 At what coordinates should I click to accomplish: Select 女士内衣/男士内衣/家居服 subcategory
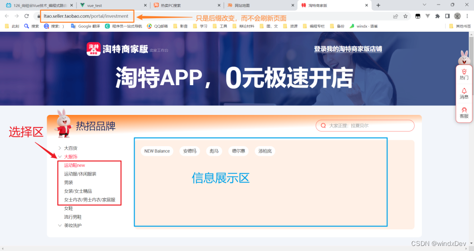click(x=90, y=200)
